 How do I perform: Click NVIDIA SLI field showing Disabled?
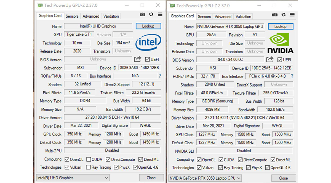[245, 151]
